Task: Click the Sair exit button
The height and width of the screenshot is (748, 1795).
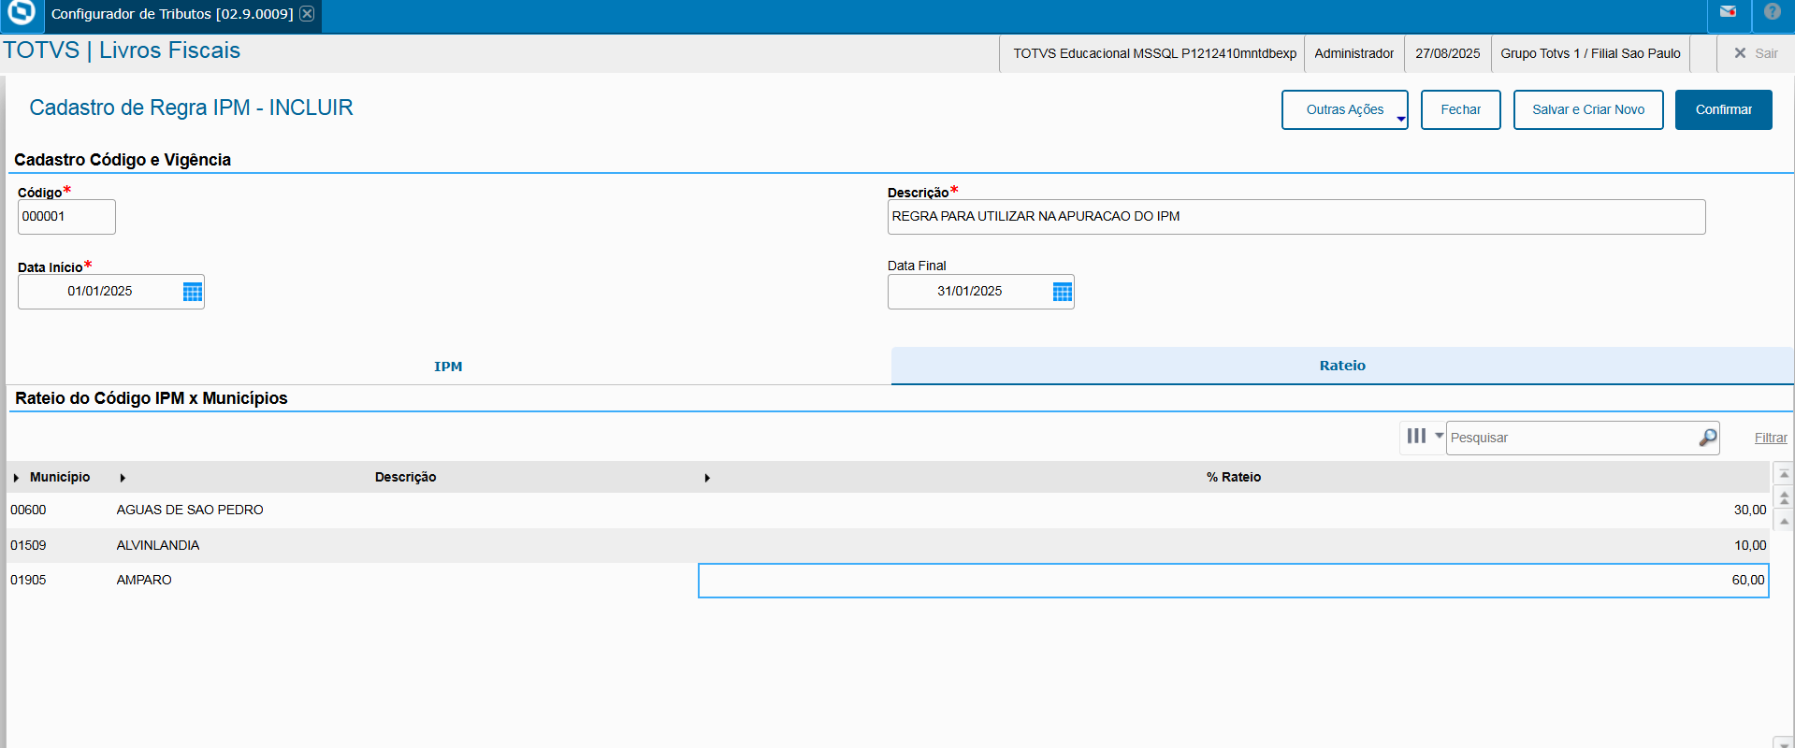Action: [1756, 53]
